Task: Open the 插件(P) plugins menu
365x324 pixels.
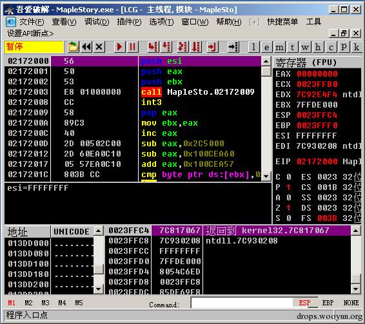Action: pyautogui.click(x=129, y=22)
